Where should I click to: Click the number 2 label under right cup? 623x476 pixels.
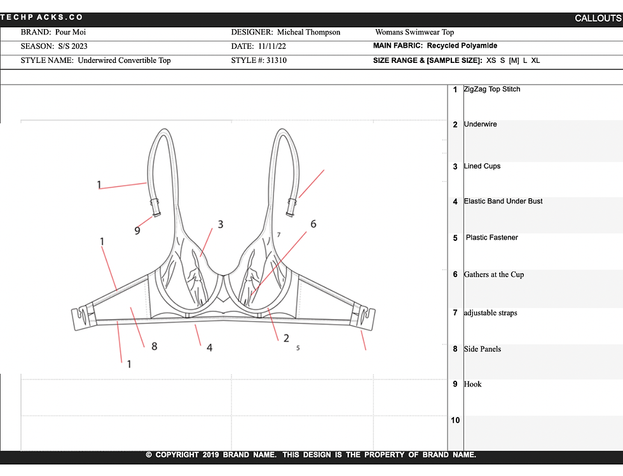(286, 339)
